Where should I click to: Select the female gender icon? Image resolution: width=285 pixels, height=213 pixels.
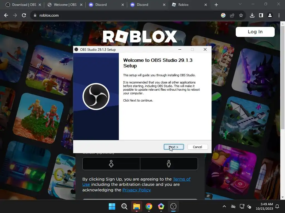click(111, 164)
